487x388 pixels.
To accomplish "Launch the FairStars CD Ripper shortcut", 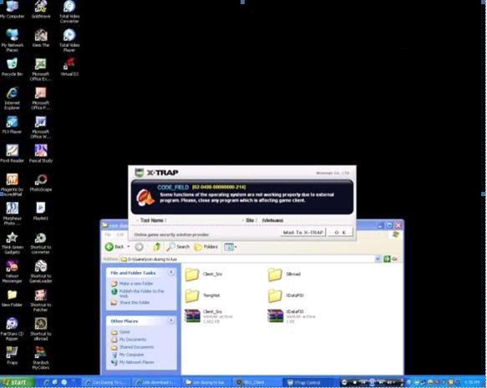I will click(x=13, y=330).
